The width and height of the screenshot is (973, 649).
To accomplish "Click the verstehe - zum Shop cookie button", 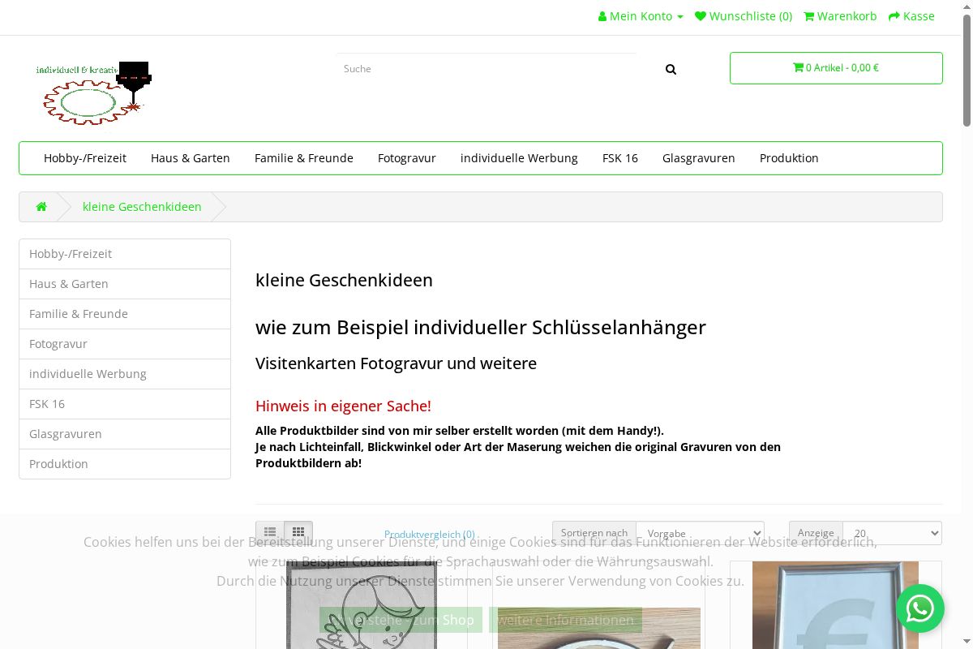I will click(401, 620).
